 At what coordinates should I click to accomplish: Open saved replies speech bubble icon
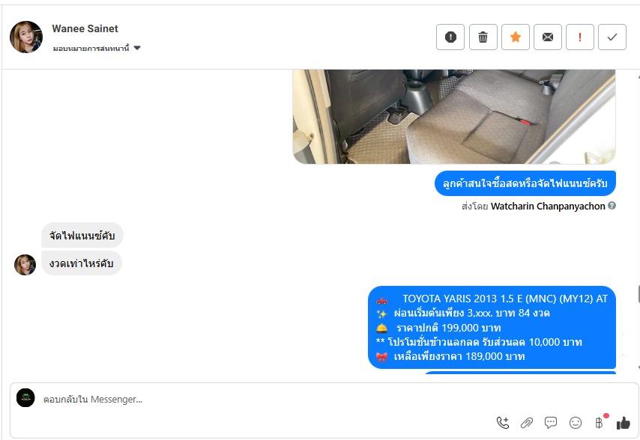pos(551,423)
